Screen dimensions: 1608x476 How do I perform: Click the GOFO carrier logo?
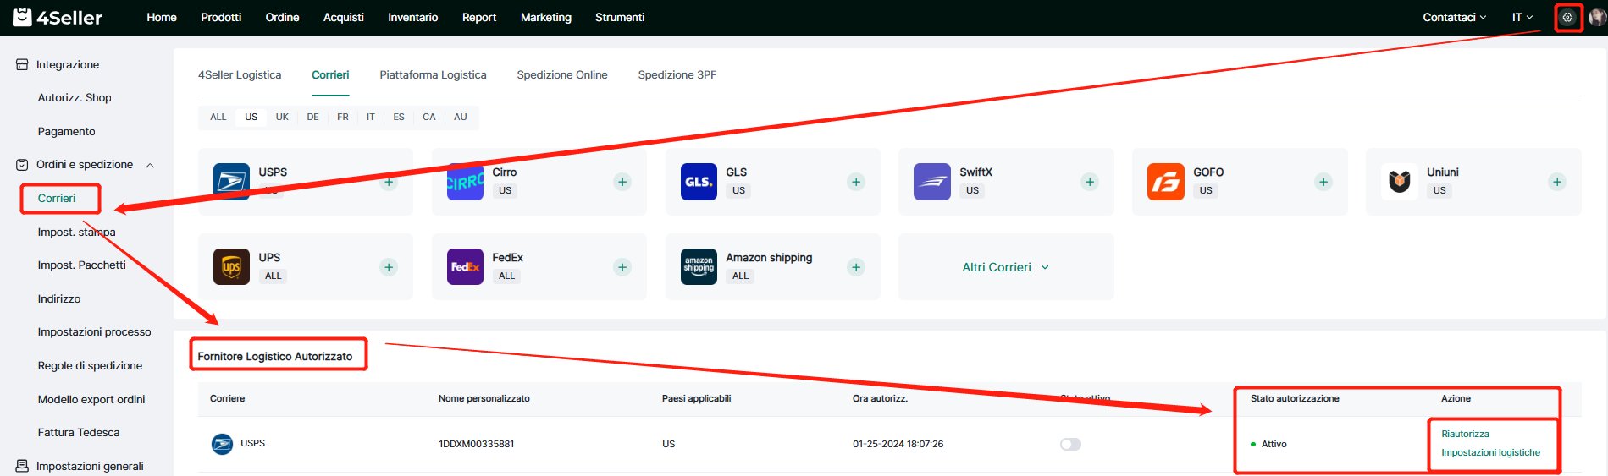pyautogui.click(x=1165, y=182)
